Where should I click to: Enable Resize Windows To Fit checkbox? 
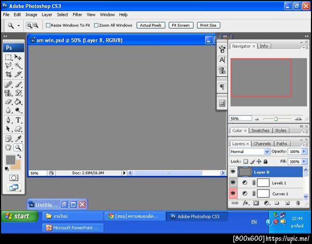48,25
